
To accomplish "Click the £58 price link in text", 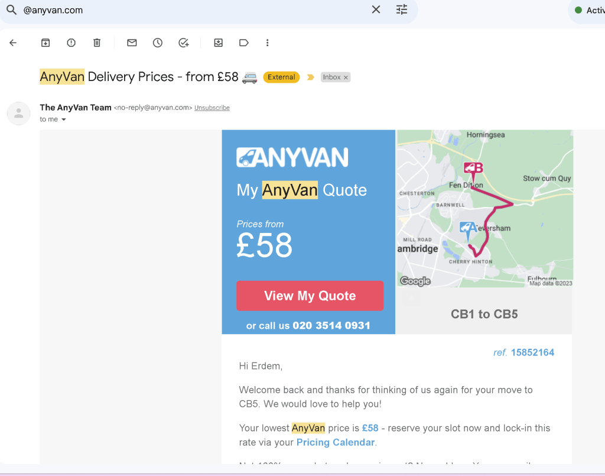I will coord(370,428).
